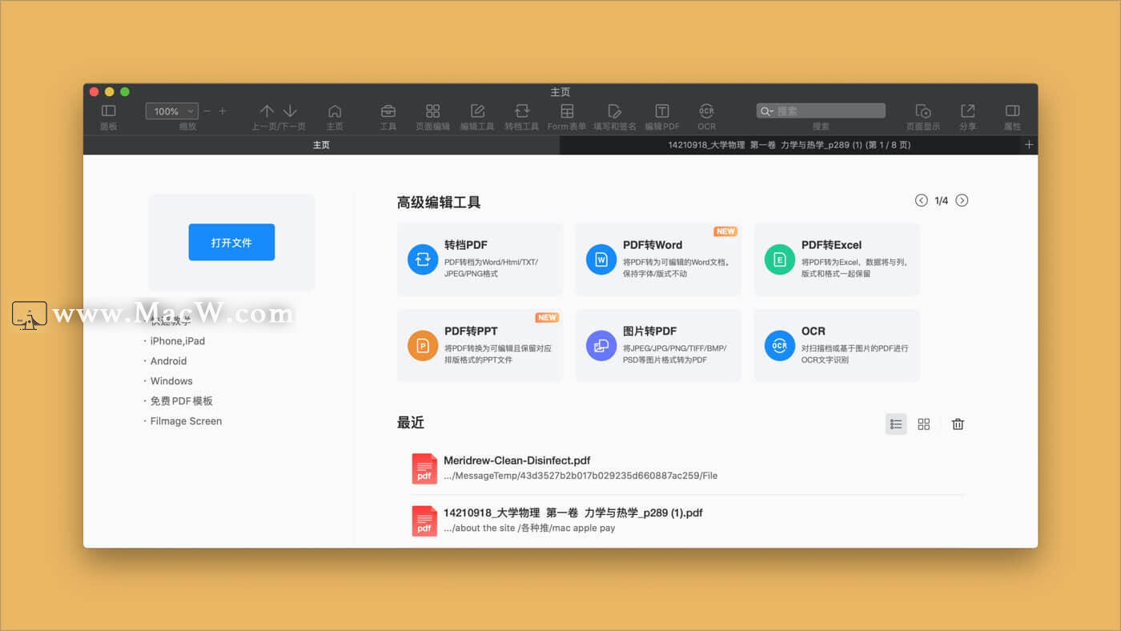The height and width of the screenshot is (631, 1121).
Task: Open the 免费PDF模板 link
Action: [182, 401]
